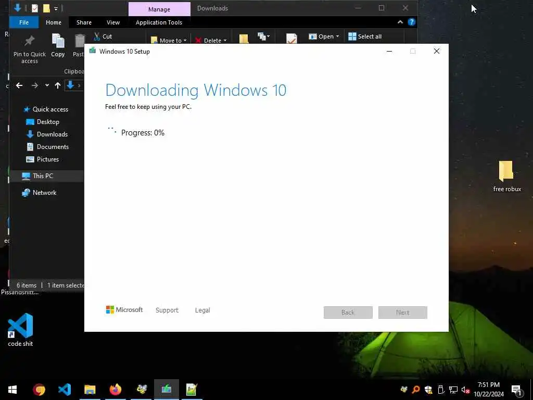Switch to the View ribbon tab
533x400 pixels.
113,22
